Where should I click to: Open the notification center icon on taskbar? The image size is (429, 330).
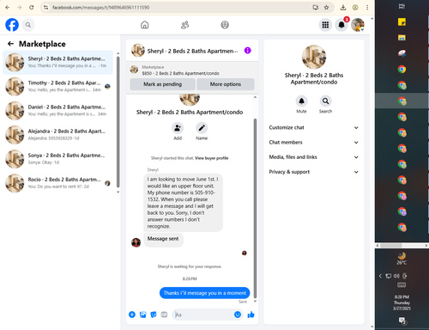point(402,321)
